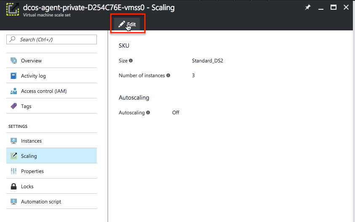The height and width of the screenshot is (222, 355).
Task: Click the Search (Ctrl+/) input field
Action: [x=52, y=40]
